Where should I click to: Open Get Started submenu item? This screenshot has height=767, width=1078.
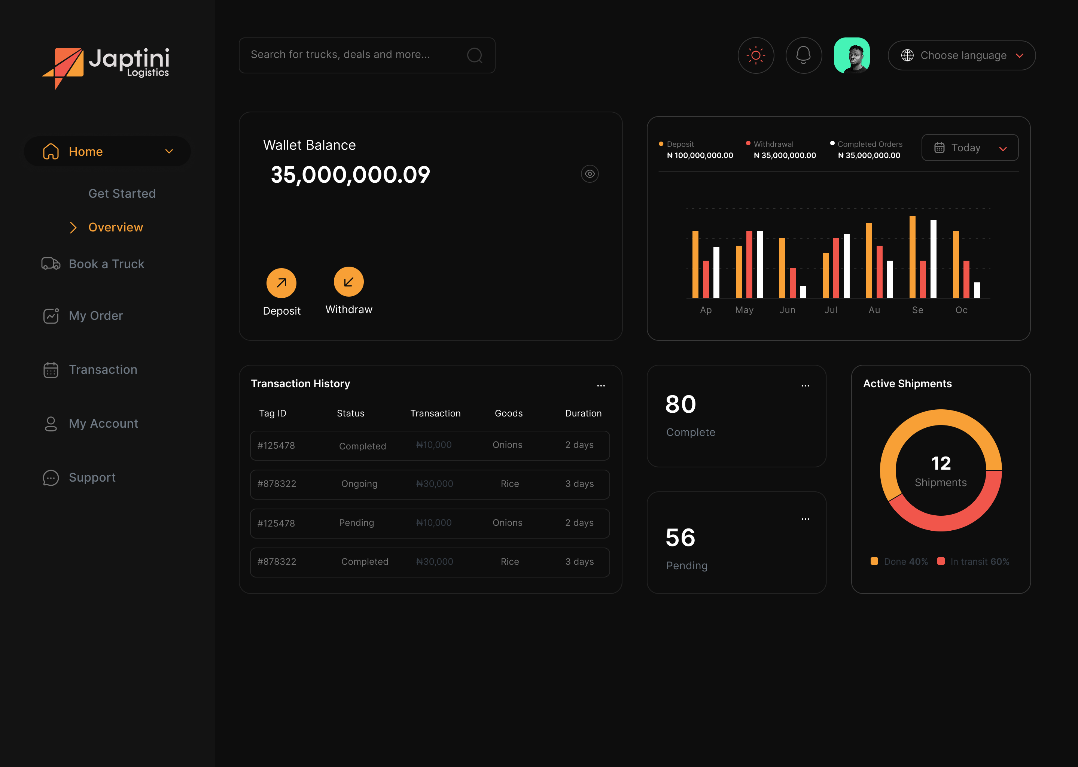point(122,194)
